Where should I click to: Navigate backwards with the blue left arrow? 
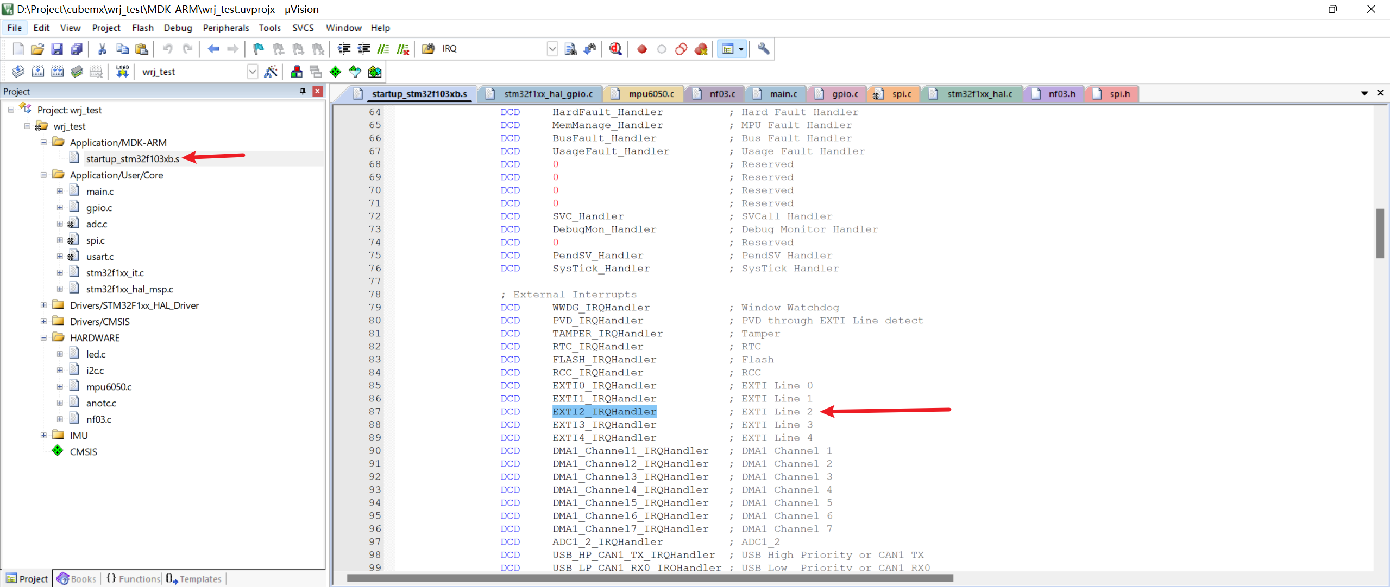coord(213,49)
